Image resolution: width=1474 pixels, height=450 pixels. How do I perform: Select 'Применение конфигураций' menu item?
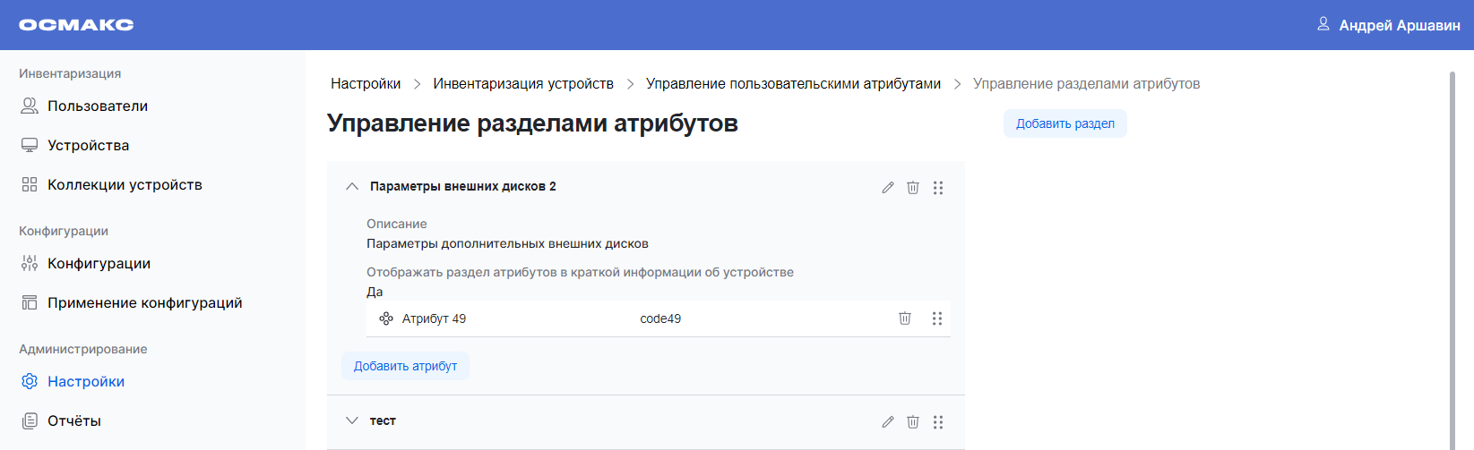pyautogui.click(x=144, y=303)
